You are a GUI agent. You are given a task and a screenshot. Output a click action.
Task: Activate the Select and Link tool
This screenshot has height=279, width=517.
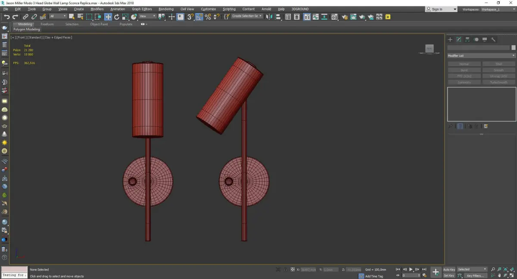(26, 17)
